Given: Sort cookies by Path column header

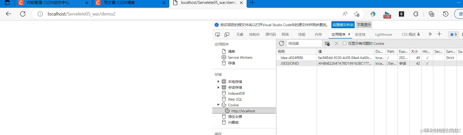Looking at the screenshot, I should pos(392,51).
